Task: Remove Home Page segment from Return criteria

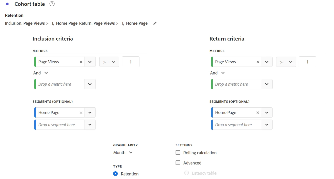Action: click(258, 112)
